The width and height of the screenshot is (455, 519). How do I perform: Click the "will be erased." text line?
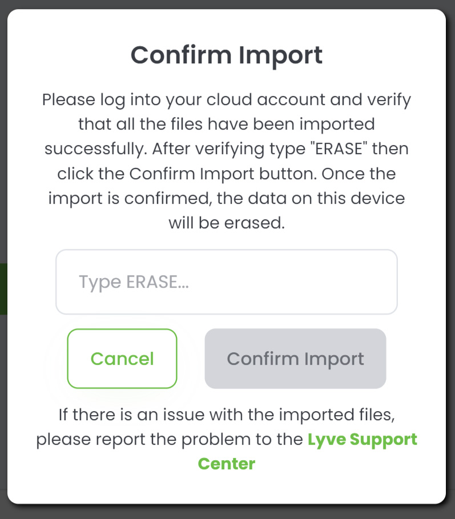tap(227, 223)
